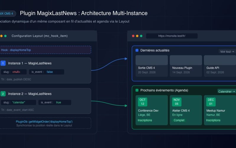
Task: Click the slug "calendar" field of Instance 2
Action: 18,102
